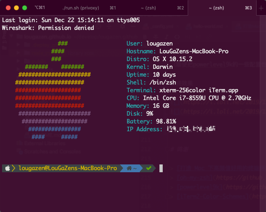266x212 pixels.
Task: Click the 'Terminal: xterm-256color iTerm.app' line
Action: [182, 90]
